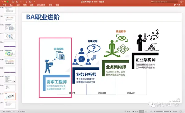
Task: Click the search field in the title bar
Action: coord(164,2)
